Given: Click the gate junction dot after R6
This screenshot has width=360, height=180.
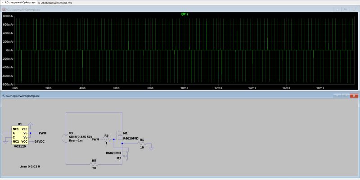Looking at the screenshot, I should tap(114, 139).
